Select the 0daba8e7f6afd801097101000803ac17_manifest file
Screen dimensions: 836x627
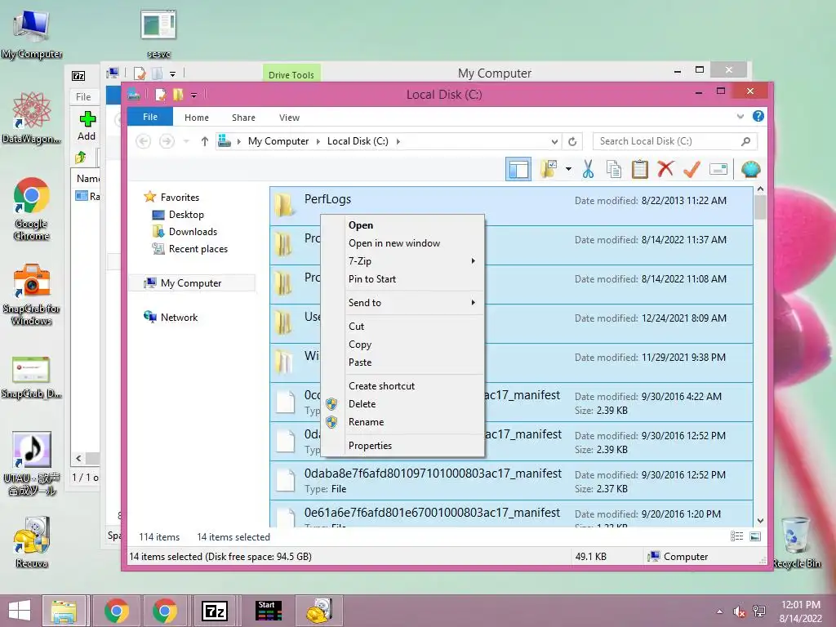click(x=511, y=480)
